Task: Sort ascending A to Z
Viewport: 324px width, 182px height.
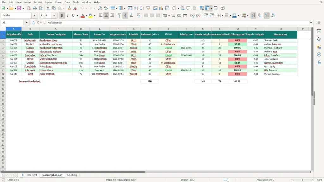Action: coord(136,8)
